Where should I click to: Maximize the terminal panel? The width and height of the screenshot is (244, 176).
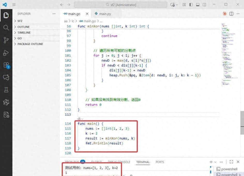click(231, 162)
